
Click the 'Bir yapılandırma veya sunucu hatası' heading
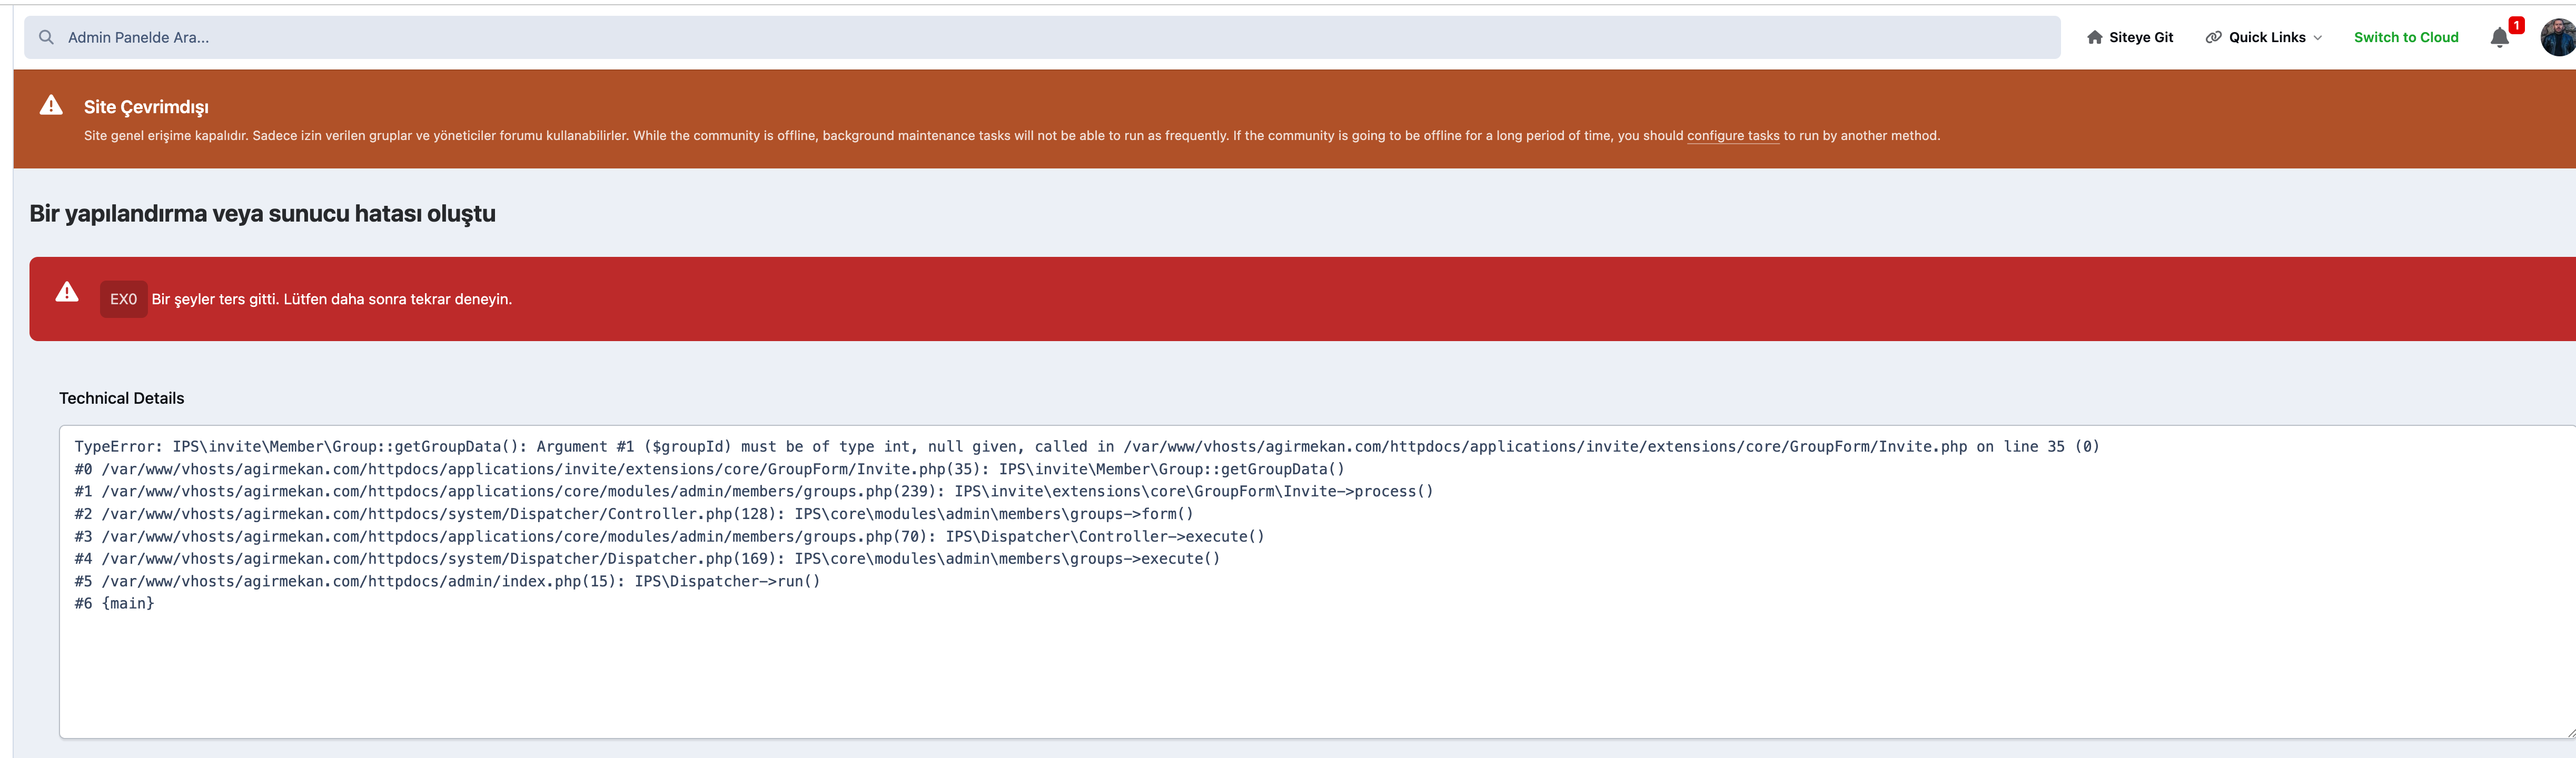point(262,213)
